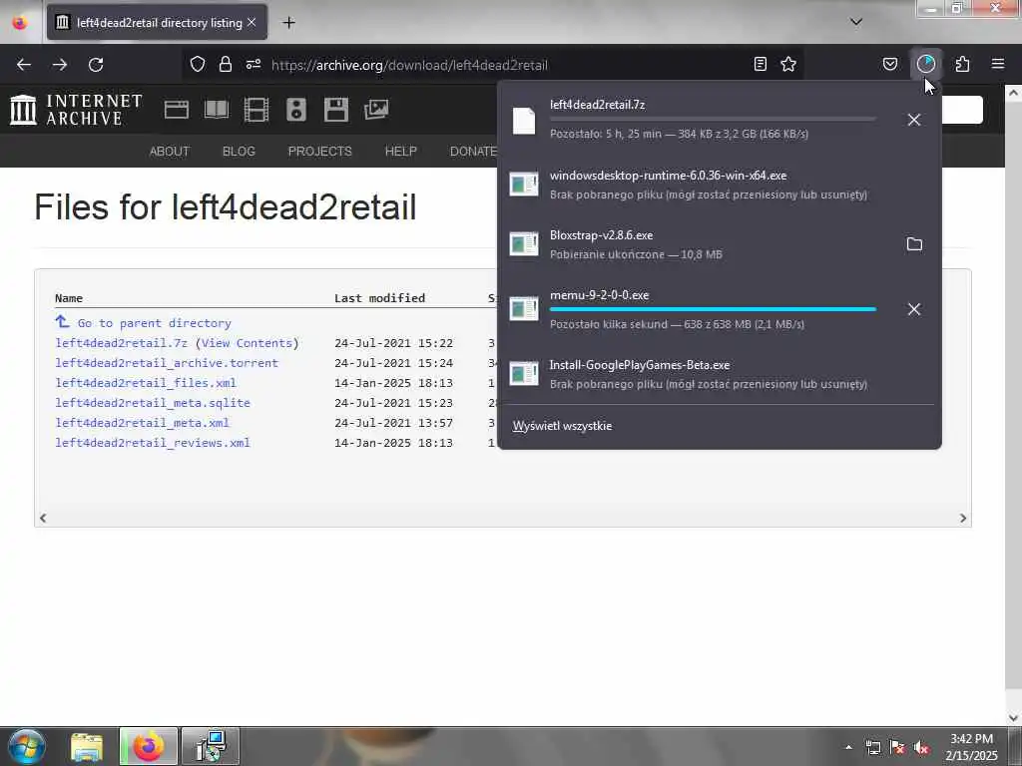Open the Firefox hamburger menu
Image resolution: width=1022 pixels, height=766 pixels.
coord(998,64)
